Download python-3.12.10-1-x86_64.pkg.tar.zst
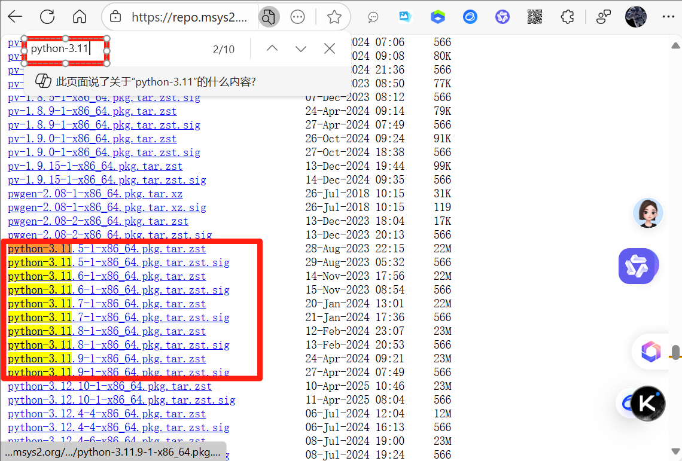 coord(109,386)
